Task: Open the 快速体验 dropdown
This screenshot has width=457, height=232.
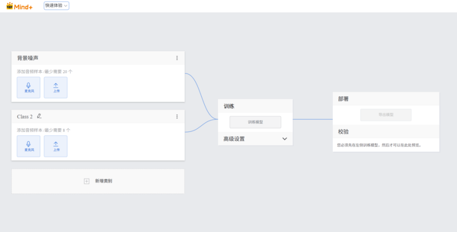Action: 56,6
